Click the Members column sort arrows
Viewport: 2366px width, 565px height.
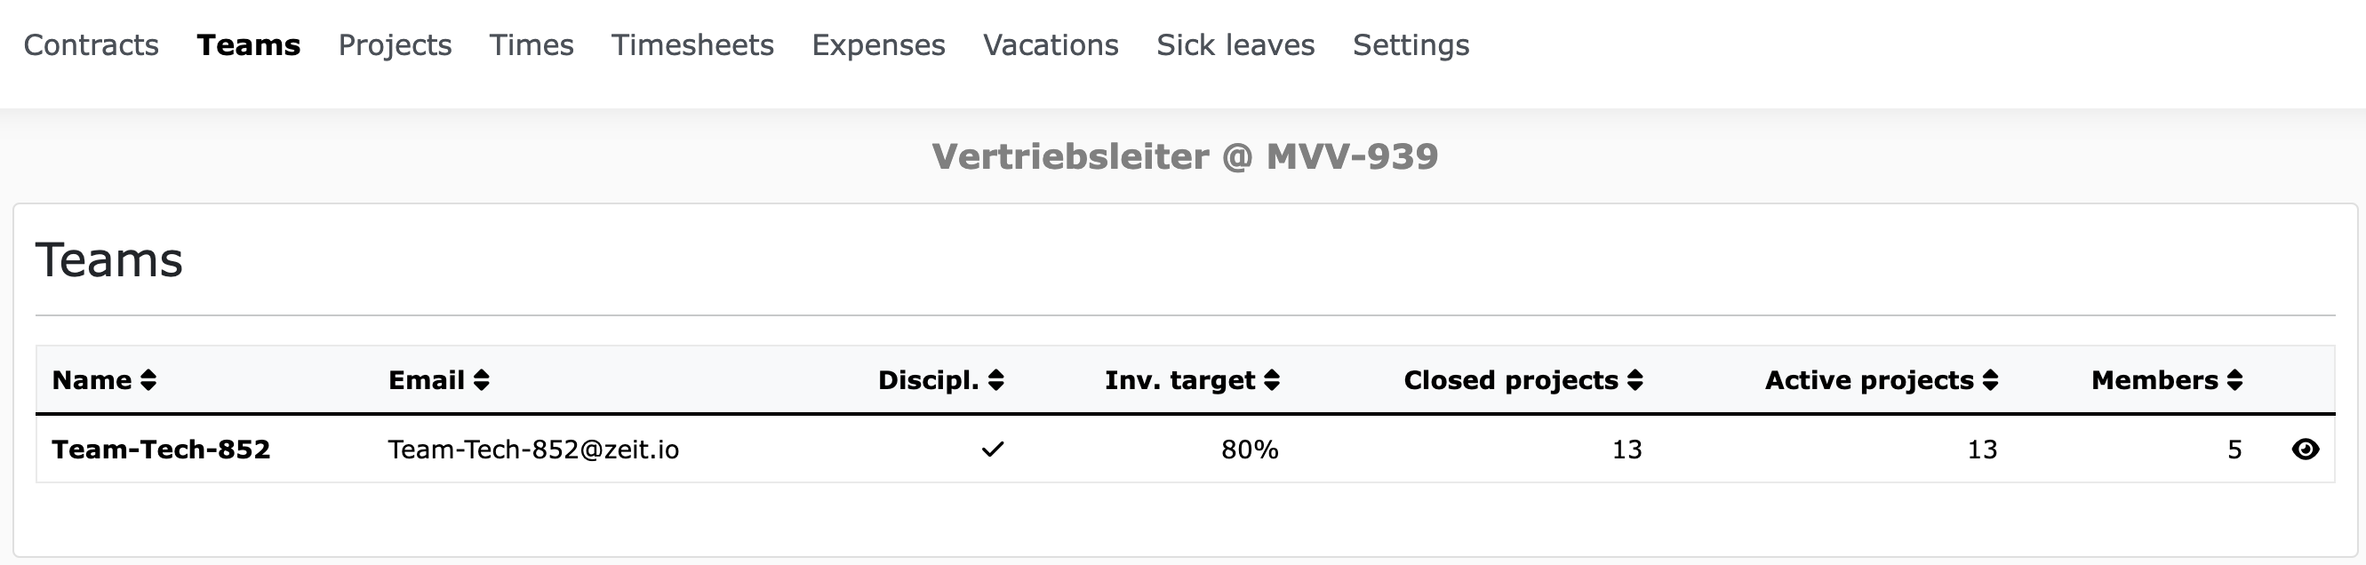click(x=2234, y=380)
